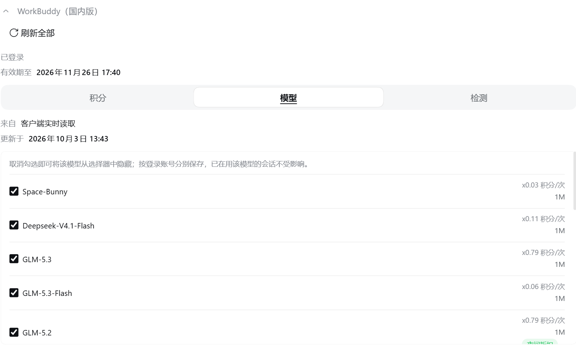Click the model list vertical scrollbar

click(574, 181)
